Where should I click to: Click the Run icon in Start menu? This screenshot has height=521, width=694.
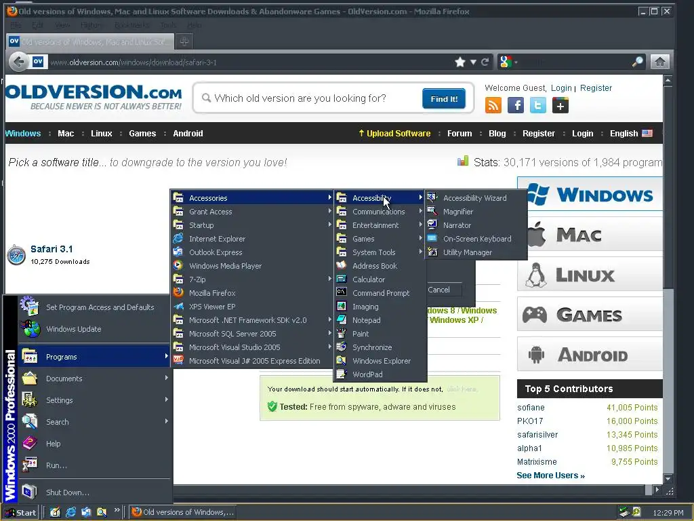pos(30,465)
